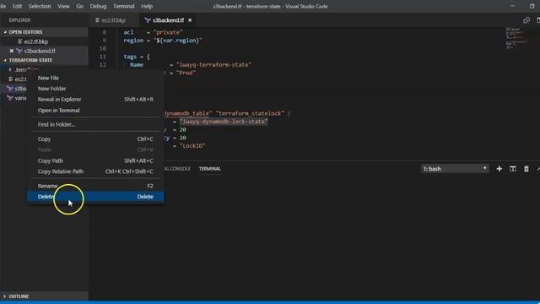
Task: Choose Copy Relative Path
Action: [95, 171]
